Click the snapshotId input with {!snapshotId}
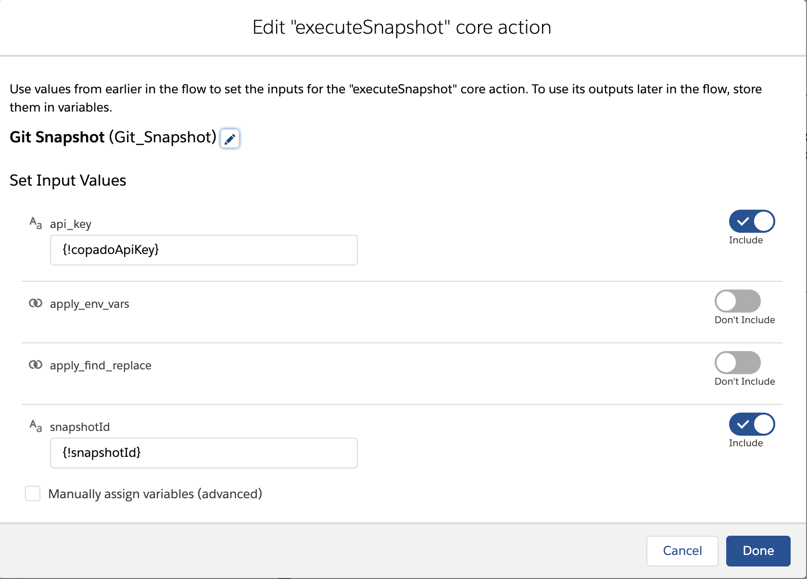Screen dimensions: 807x579 [x=204, y=453]
